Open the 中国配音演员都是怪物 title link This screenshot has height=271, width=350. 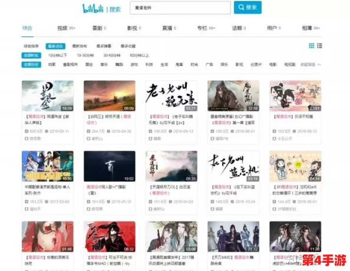(47, 190)
